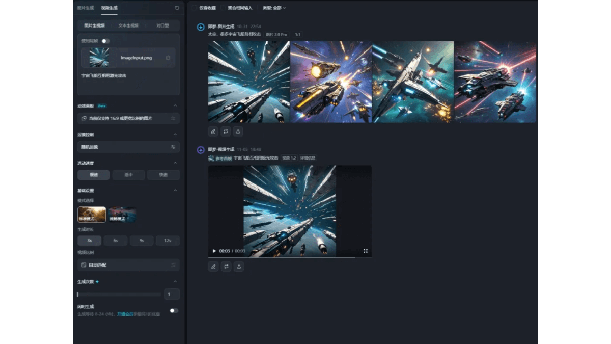Click the 参考首帧 reference frame thumbnail icon
611x344 pixels.
211,158
